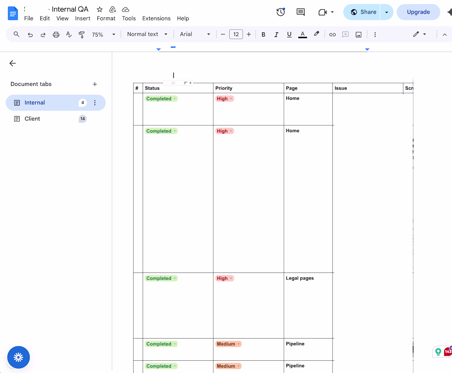This screenshot has height=373, width=452.
Task: Open the Arial font dropdown
Action: pyautogui.click(x=195, y=34)
